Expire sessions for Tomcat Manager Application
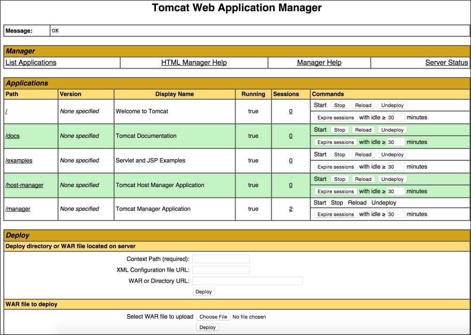 [335, 214]
